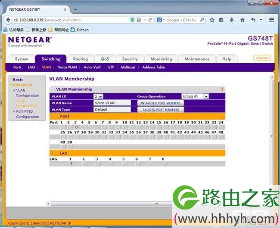Click the VLAN Type field
280x228 pixels.
112,109
